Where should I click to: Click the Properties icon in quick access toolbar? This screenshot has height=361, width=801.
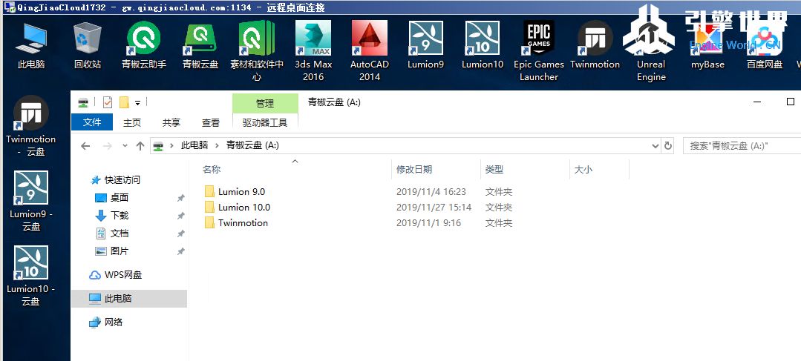[108, 102]
